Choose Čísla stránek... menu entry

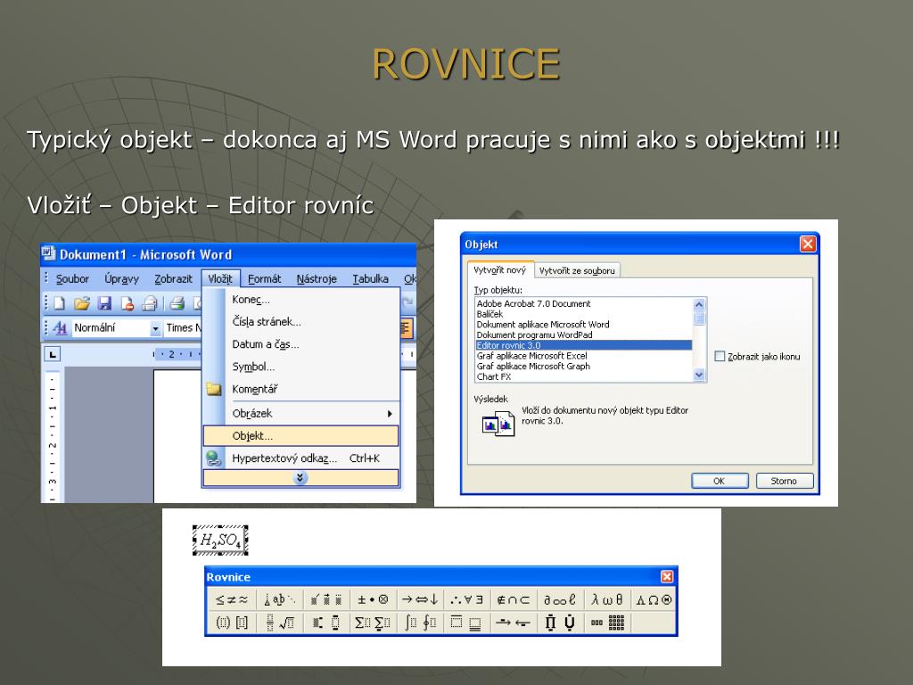tap(300, 321)
